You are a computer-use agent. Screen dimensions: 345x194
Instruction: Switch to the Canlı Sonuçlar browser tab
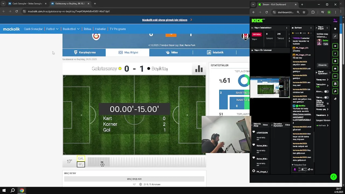pyautogui.click(x=27, y=4)
